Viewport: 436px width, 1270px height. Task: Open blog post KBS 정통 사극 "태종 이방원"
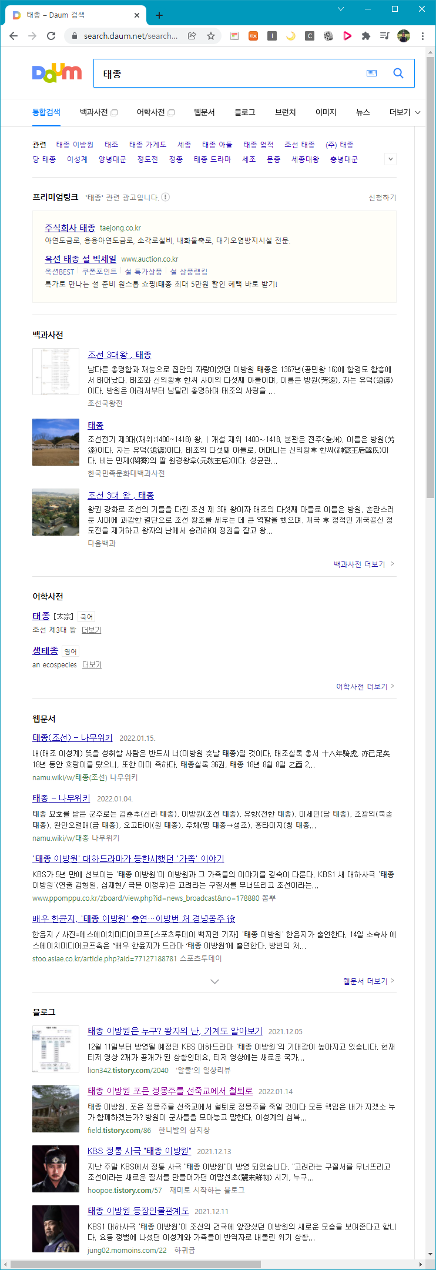coord(139,1151)
